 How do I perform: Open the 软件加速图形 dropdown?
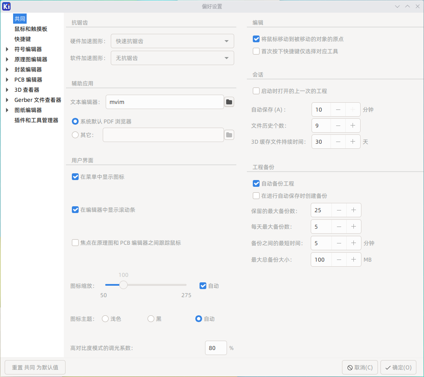pyautogui.click(x=172, y=58)
